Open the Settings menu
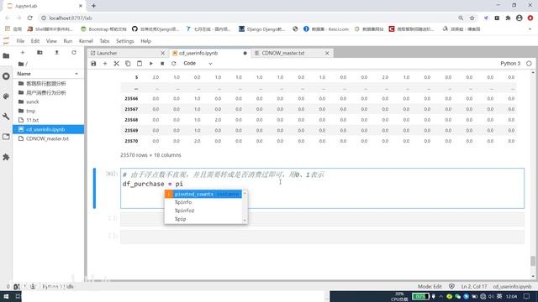 [125, 41]
